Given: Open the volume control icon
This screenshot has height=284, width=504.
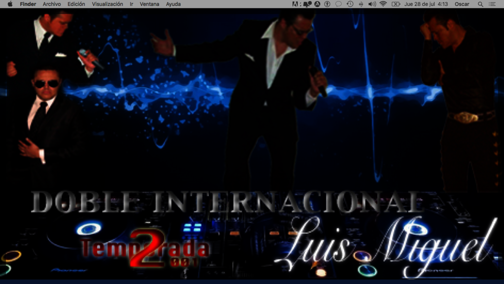Looking at the screenshot, I should coord(372,4).
